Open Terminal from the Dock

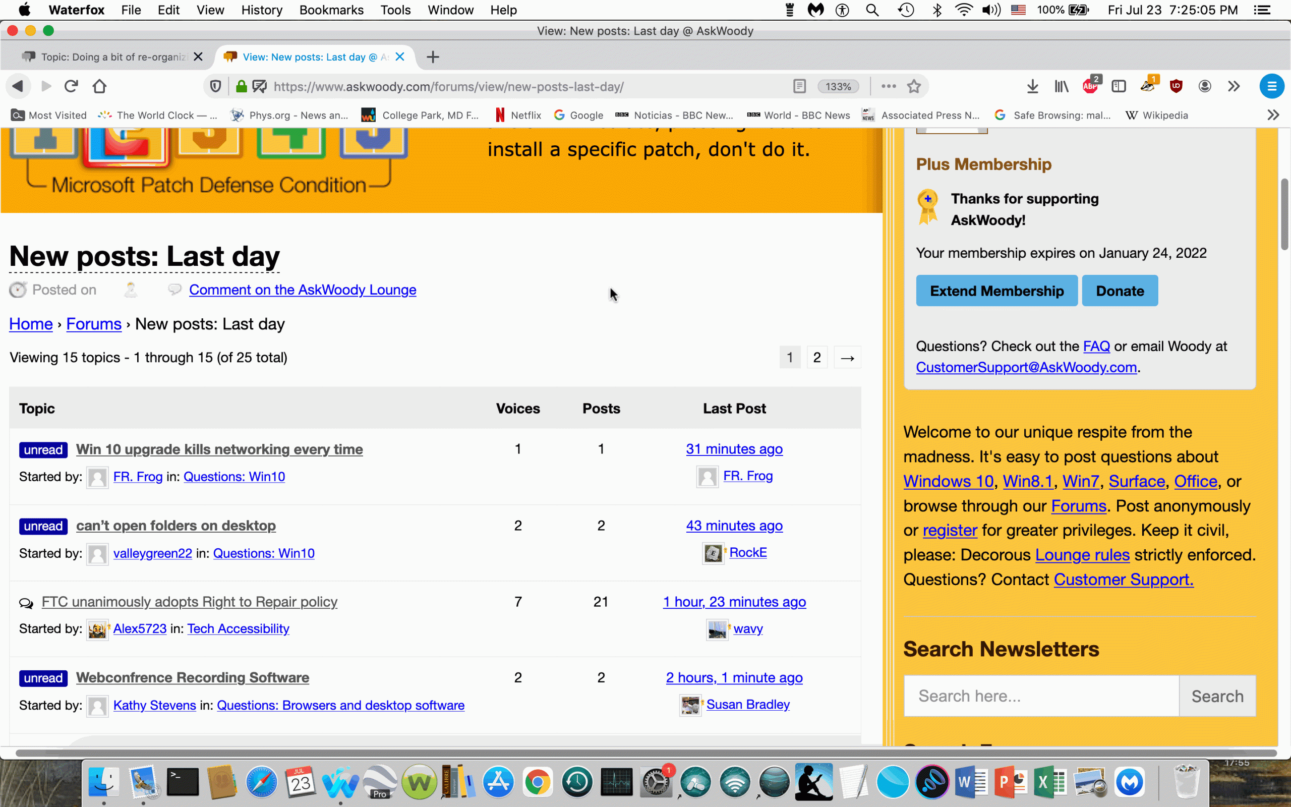coord(182,782)
